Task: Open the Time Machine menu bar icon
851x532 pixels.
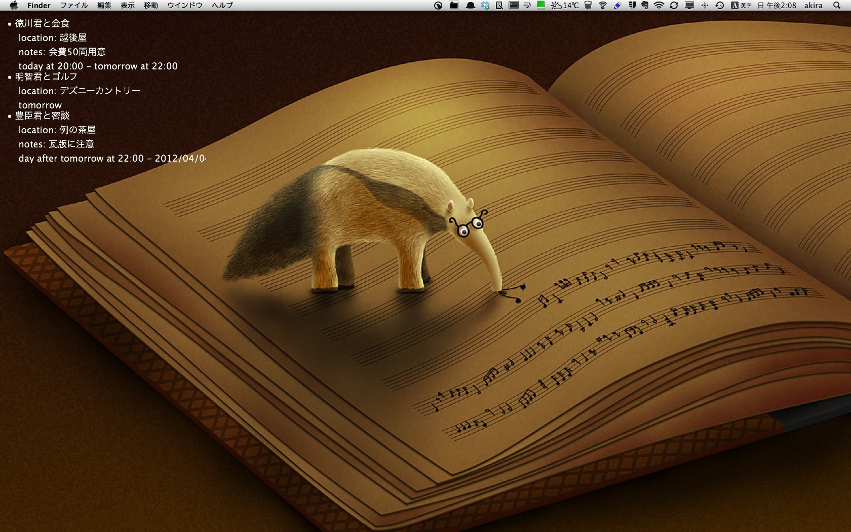Action: coord(720,5)
